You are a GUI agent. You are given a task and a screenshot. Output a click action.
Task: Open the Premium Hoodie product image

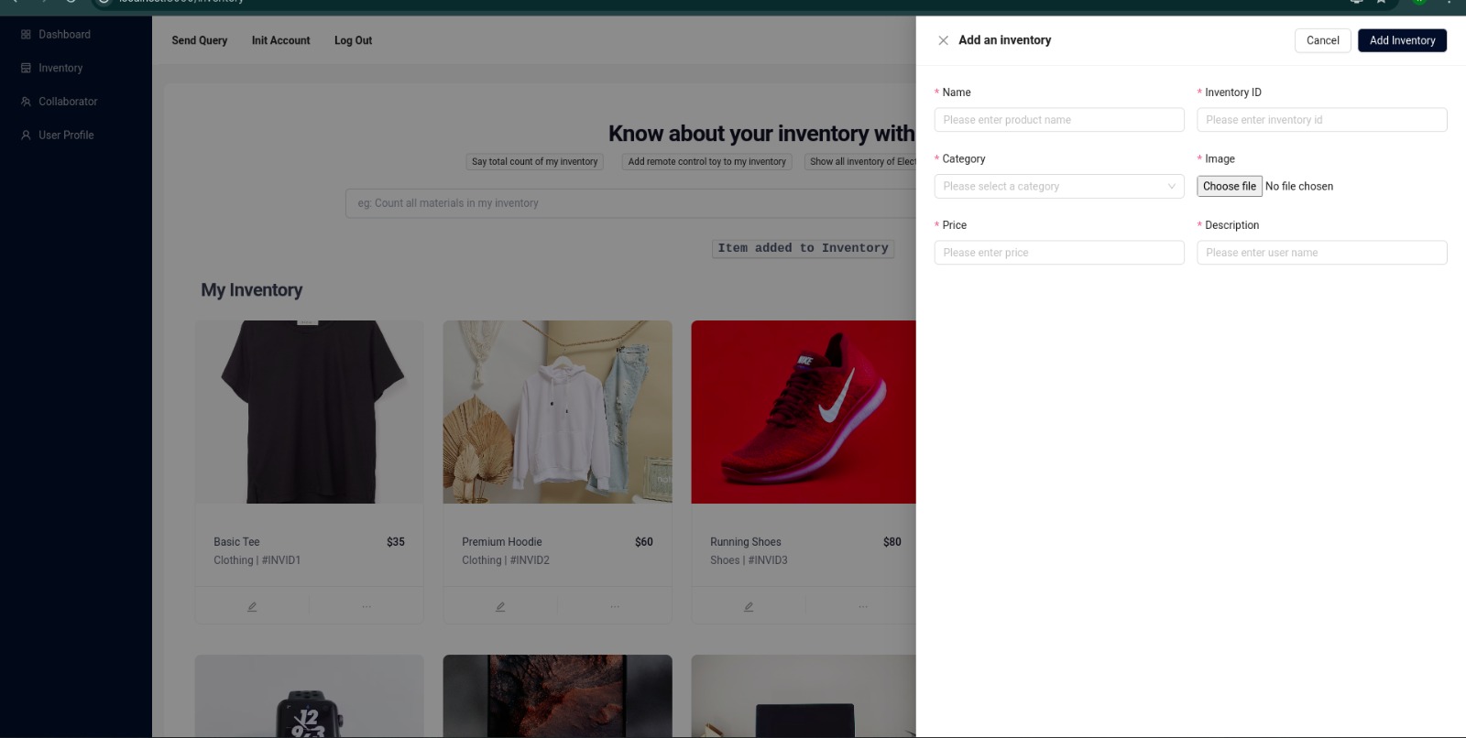(557, 412)
